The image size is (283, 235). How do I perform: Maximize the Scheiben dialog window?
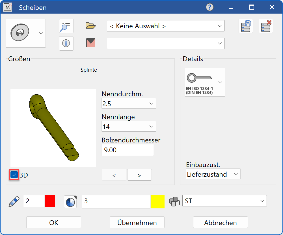tap(251, 7)
